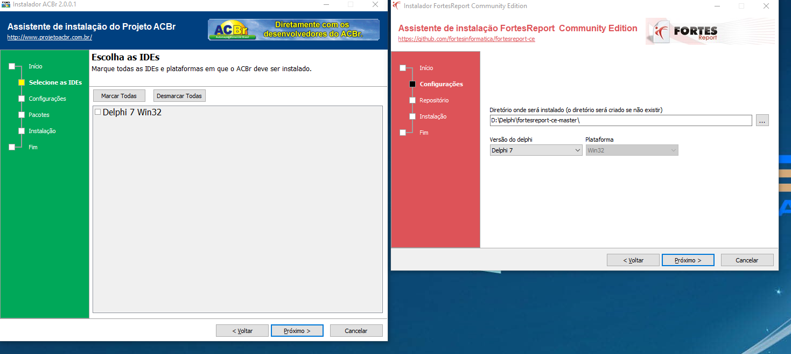Select Fim step in FortesReport wizard
This screenshot has height=354, width=791.
tap(424, 133)
